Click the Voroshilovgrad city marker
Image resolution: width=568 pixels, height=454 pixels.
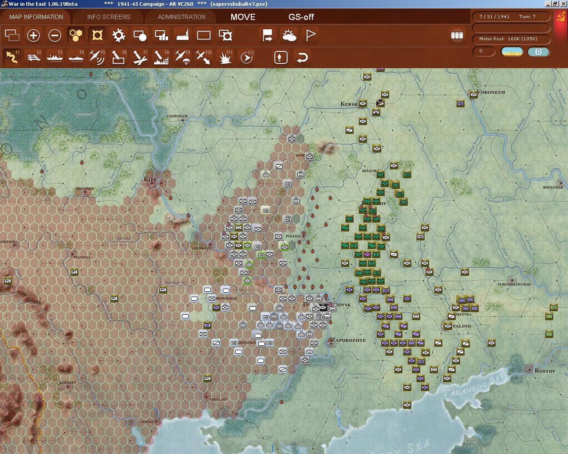(x=513, y=280)
